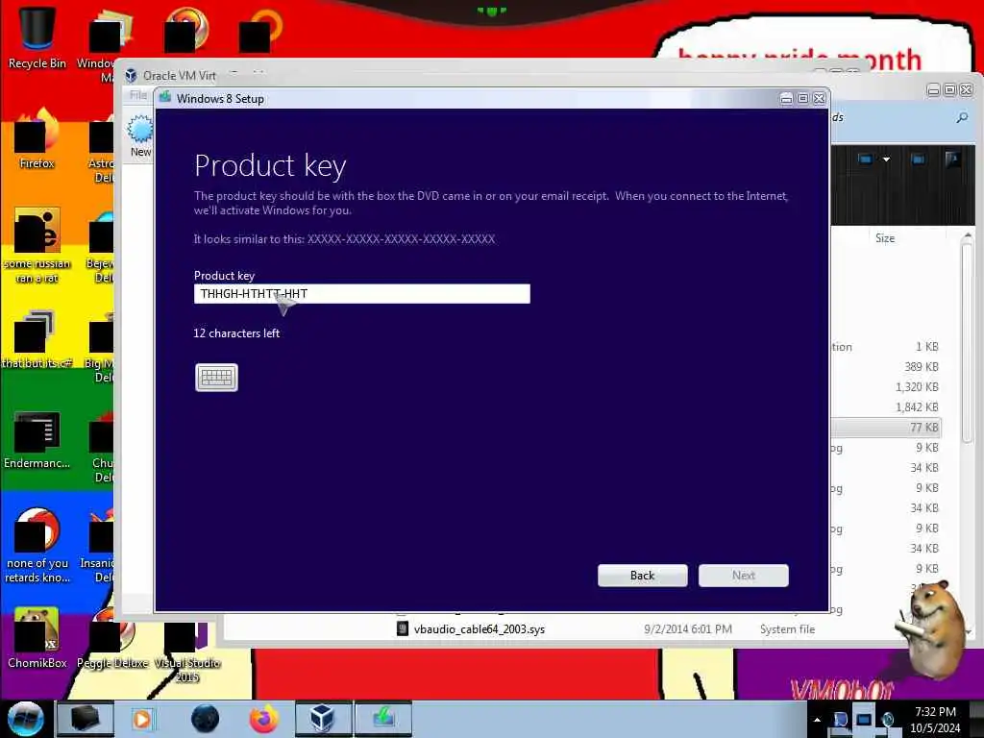
Task: Click the preview pane icon in Explorer toolbar
Action: pos(918,160)
